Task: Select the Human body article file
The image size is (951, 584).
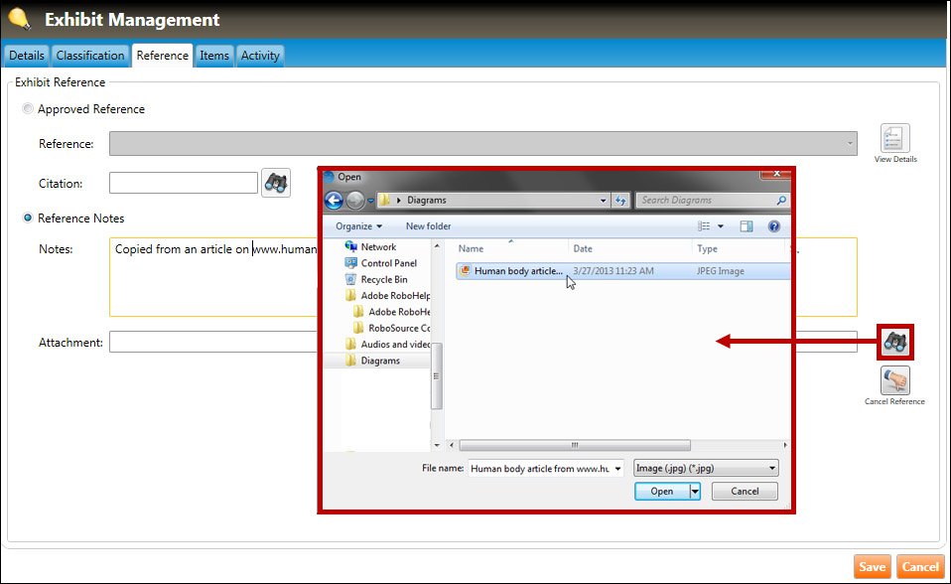Action: point(517,271)
